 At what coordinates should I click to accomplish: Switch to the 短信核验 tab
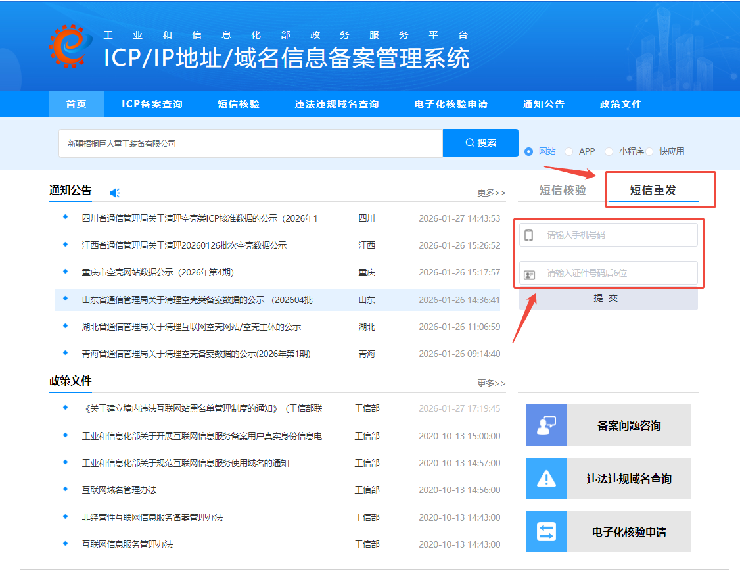click(x=563, y=190)
